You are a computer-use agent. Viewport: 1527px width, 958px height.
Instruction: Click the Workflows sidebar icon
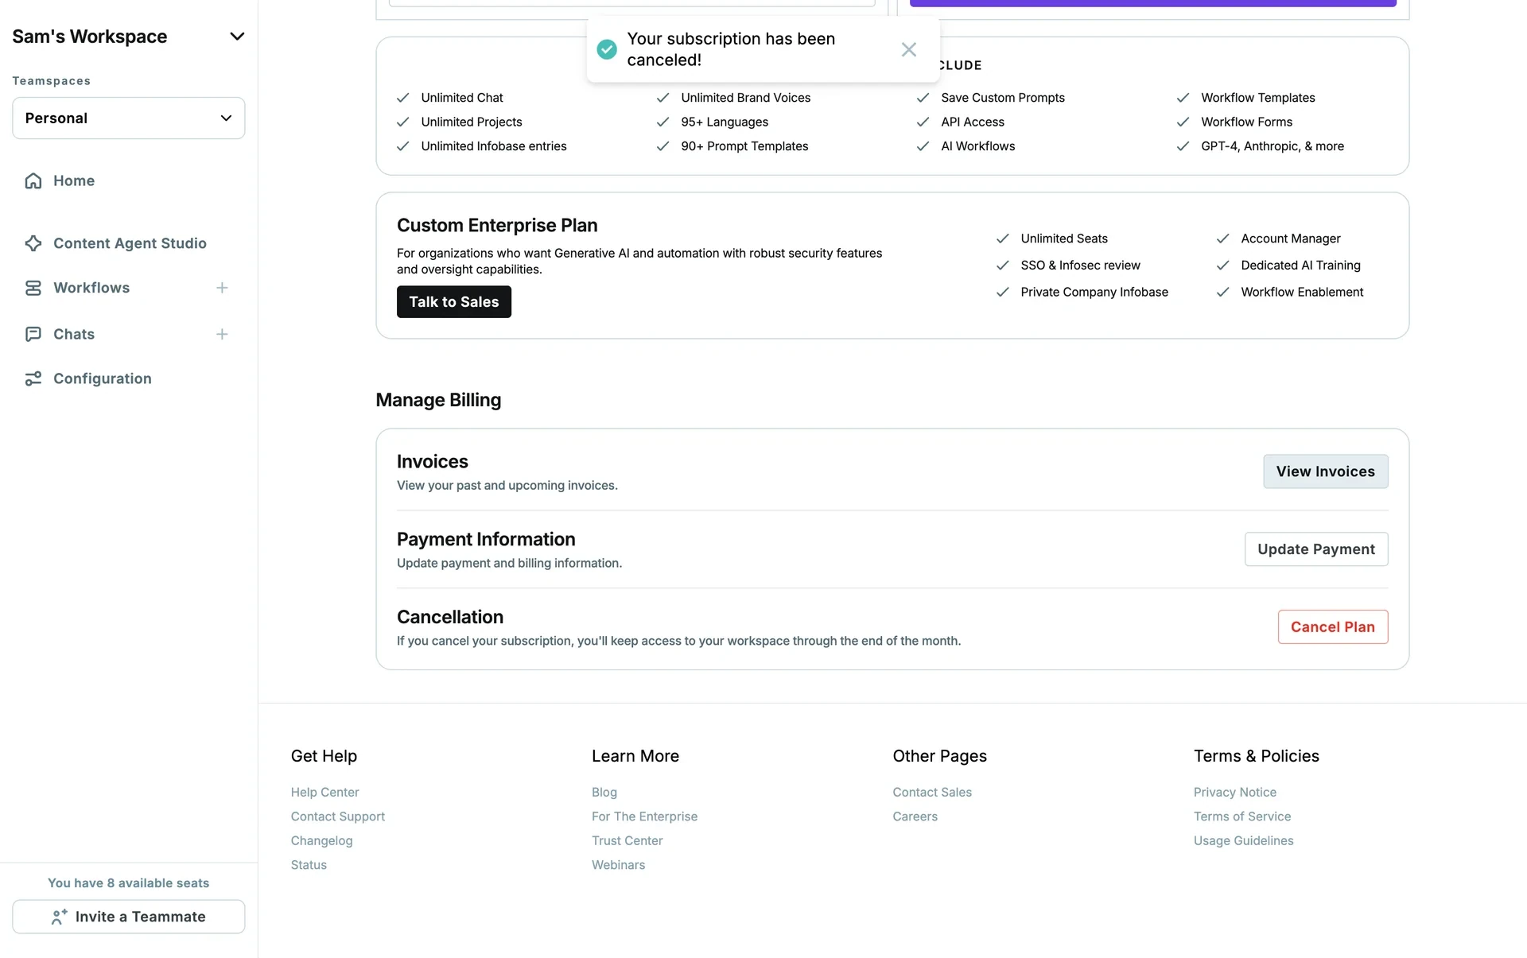click(33, 288)
